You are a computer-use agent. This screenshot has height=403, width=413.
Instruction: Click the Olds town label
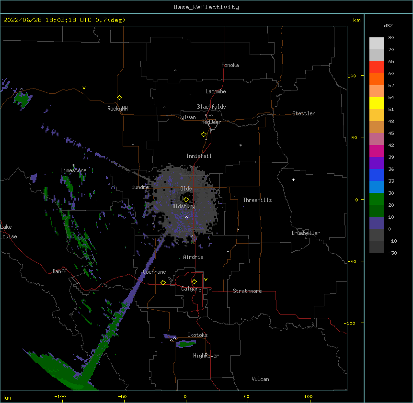186,189
